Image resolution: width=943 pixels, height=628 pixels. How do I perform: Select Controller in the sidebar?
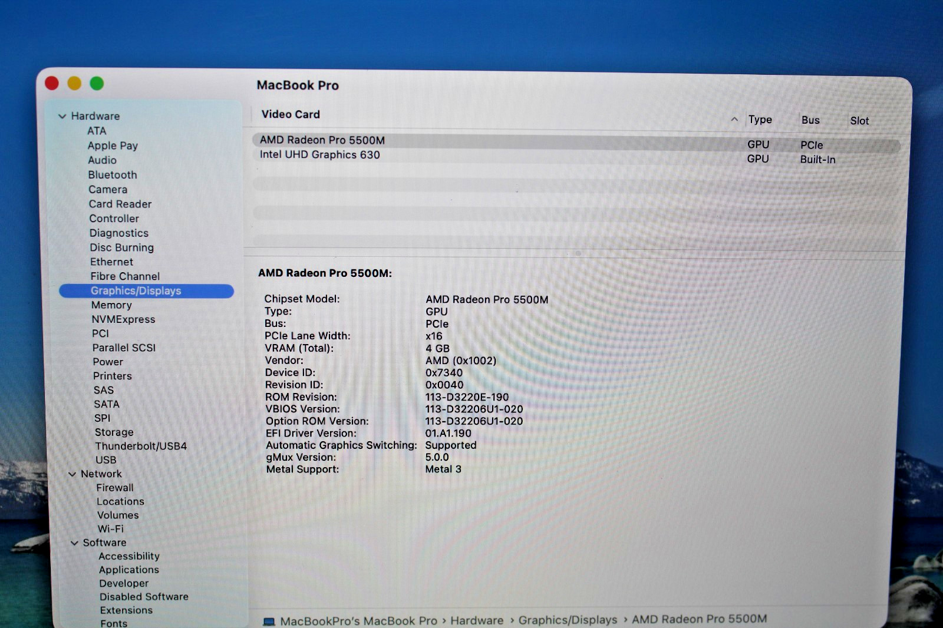tap(114, 219)
